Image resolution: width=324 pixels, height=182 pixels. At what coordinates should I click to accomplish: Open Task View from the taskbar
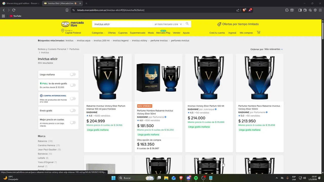click(x=159, y=178)
